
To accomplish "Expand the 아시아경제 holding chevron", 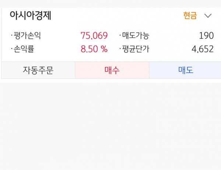I will pyautogui.click(x=208, y=16).
